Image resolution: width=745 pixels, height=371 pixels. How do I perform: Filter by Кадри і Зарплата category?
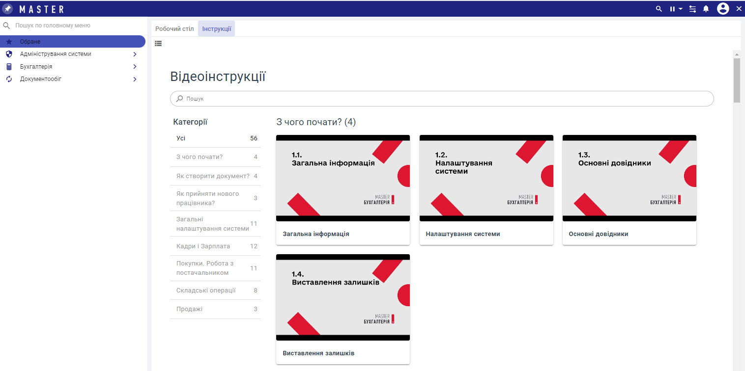coord(203,246)
